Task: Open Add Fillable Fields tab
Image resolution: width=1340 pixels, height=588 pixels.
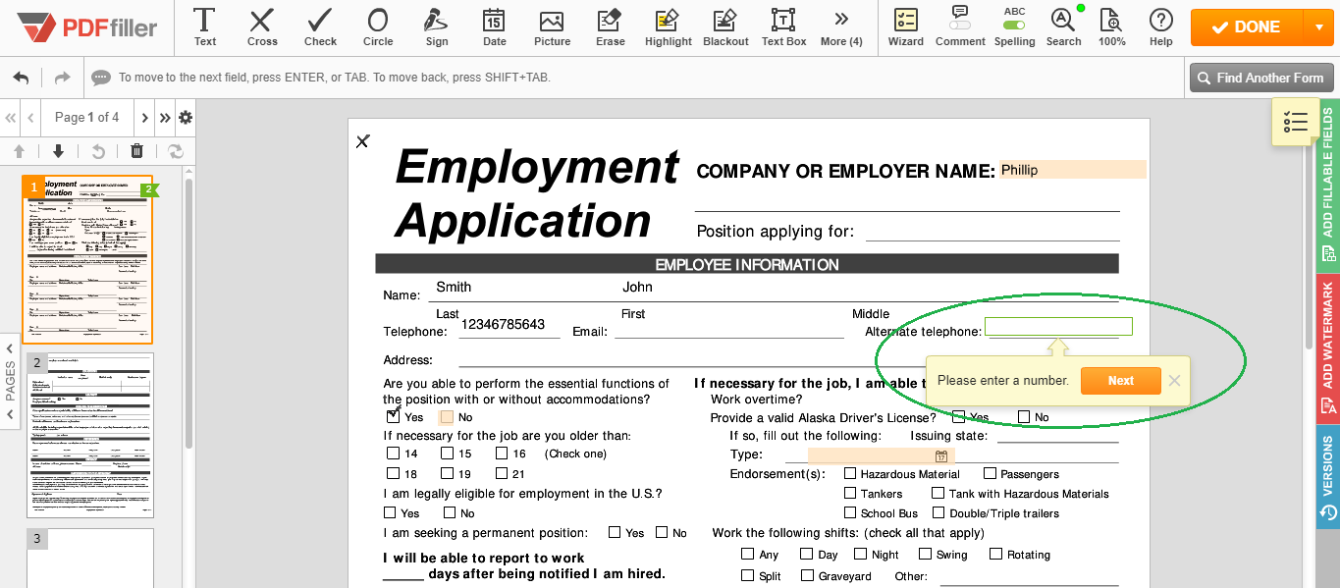Action: click(x=1328, y=184)
